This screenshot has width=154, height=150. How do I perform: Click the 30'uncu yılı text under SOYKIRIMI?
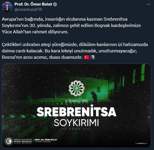76,129
